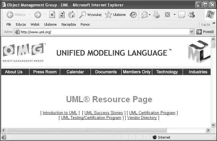This screenshot has width=217, height=141.
Task: Open the Plik menu
Action: [x=9, y=24]
